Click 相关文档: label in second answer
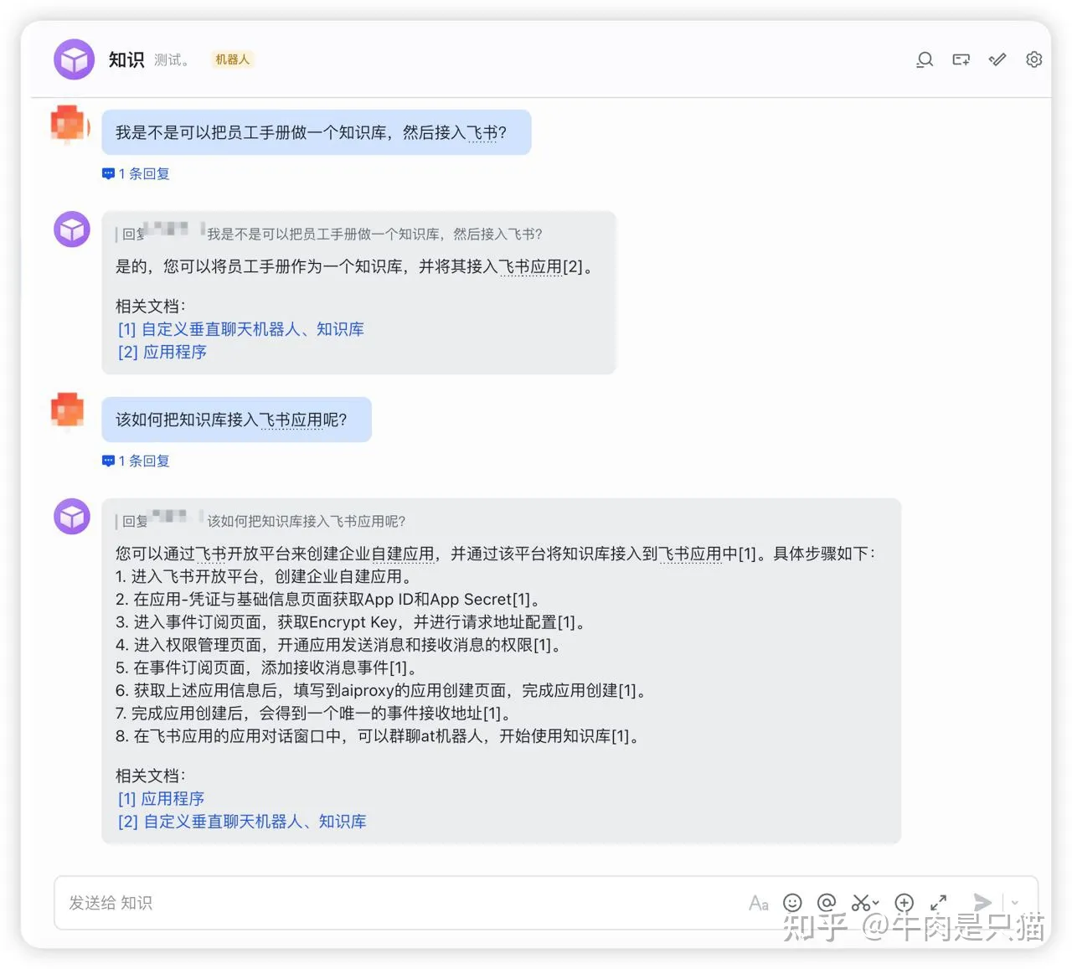This screenshot has height=969, width=1072. (x=151, y=776)
